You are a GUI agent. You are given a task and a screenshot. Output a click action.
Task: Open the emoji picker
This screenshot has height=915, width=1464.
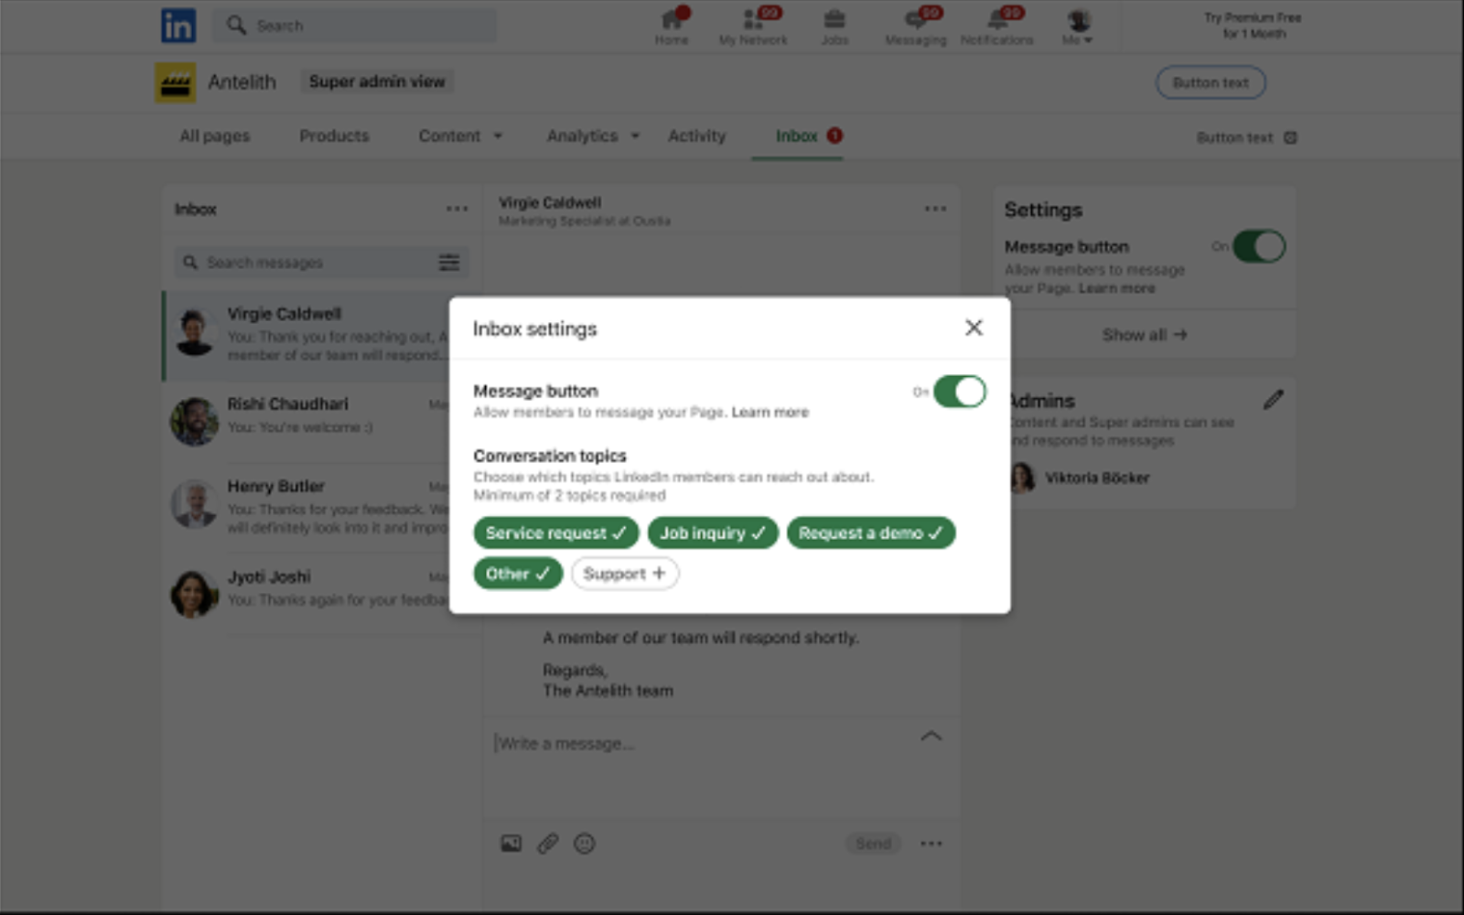[584, 844]
